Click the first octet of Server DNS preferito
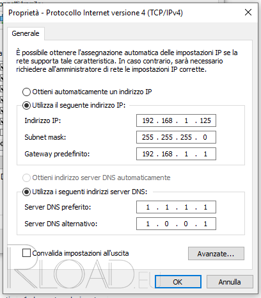The image size is (261, 298). point(148,207)
